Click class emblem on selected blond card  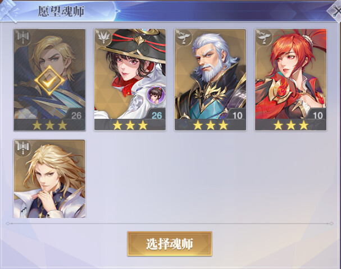pyautogui.click(x=22, y=38)
